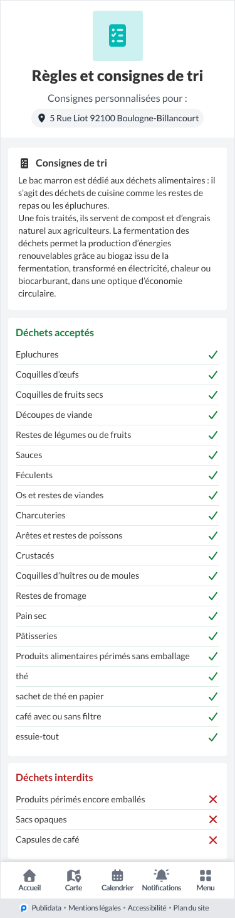Open the Accueil home icon
The image size is (235, 918).
(29, 875)
